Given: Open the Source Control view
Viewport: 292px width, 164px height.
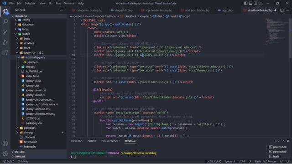Looking at the screenshot, I should coord(5,32).
